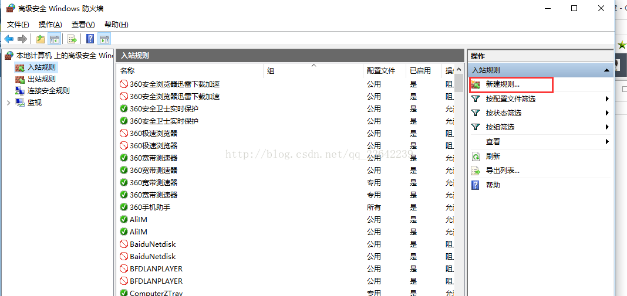The width and height of the screenshot is (627, 296).
Task: Open the 帮助(H) menu
Action: 116,25
